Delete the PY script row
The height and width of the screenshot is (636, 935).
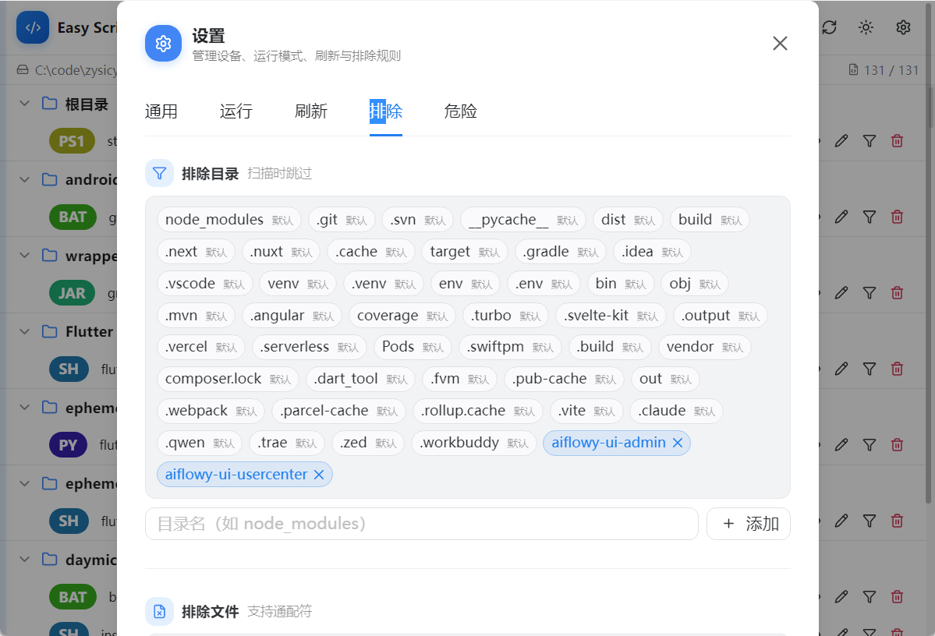coord(897,445)
